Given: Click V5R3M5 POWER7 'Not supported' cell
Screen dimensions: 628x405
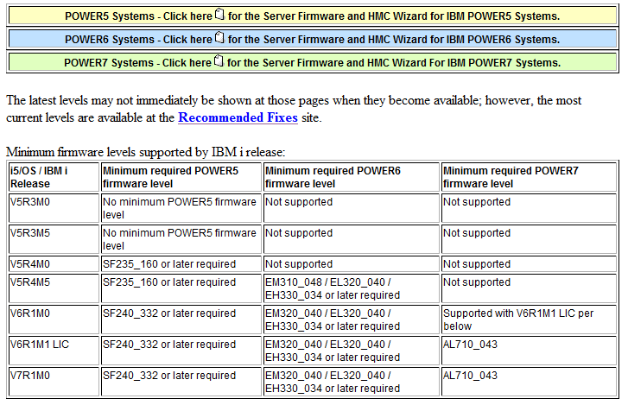Looking at the screenshot, I should tap(529, 239).
